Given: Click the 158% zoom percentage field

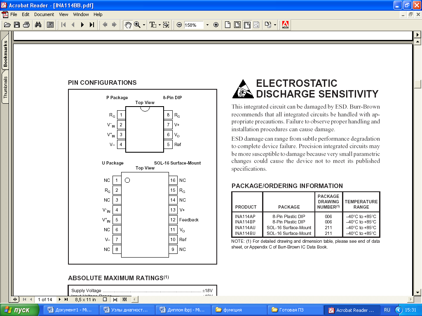Looking at the screenshot, I should click(x=194, y=25).
